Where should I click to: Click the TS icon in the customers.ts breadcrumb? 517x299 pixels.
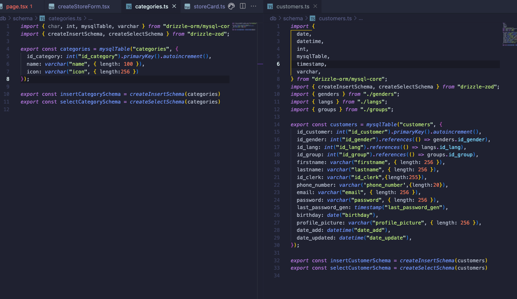312,18
